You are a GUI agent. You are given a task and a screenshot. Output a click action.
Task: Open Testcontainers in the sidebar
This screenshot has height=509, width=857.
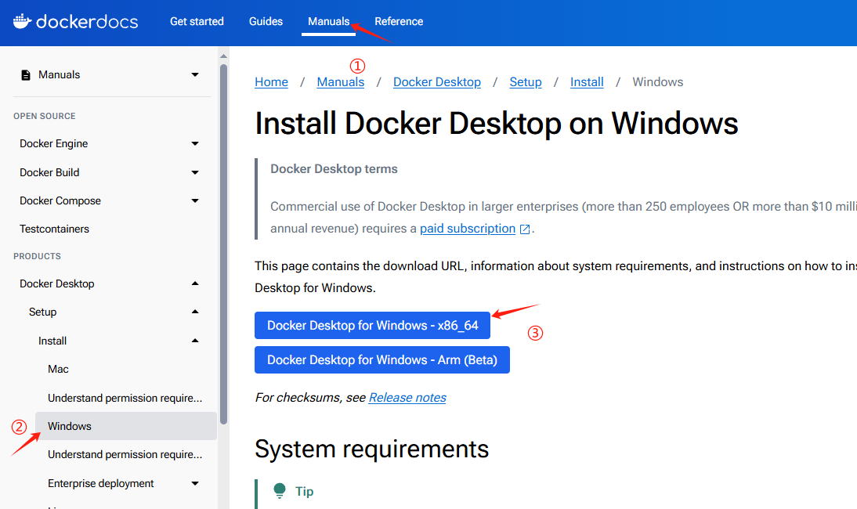(54, 229)
